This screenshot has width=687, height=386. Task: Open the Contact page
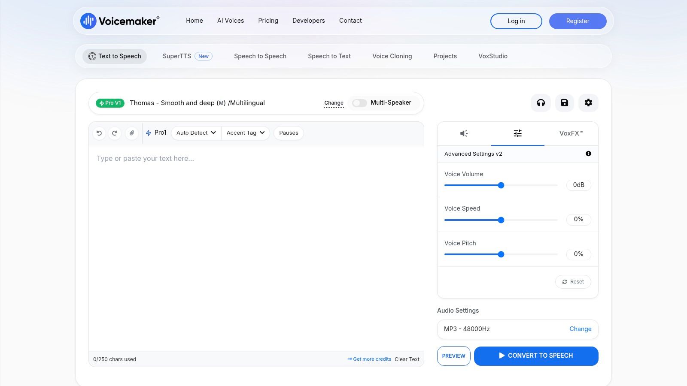pyautogui.click(x=350, y=21)
